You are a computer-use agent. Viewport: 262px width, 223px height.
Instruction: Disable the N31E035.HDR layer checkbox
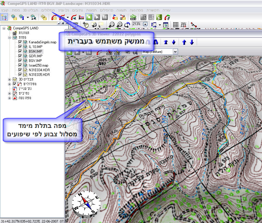[x=20, y=75]
